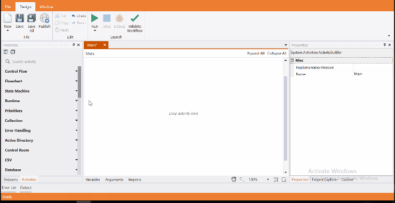
Task: Click the Stop square icon
Action: pos(107,18)
